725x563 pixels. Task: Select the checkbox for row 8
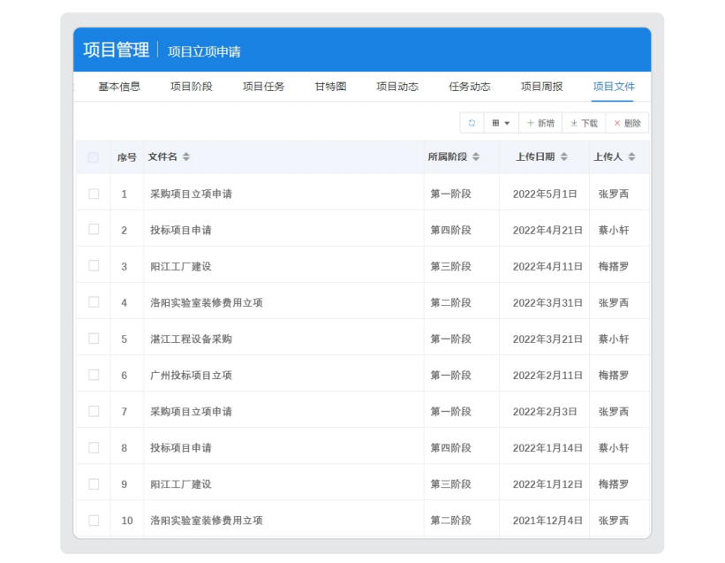(x=94, y=447)
